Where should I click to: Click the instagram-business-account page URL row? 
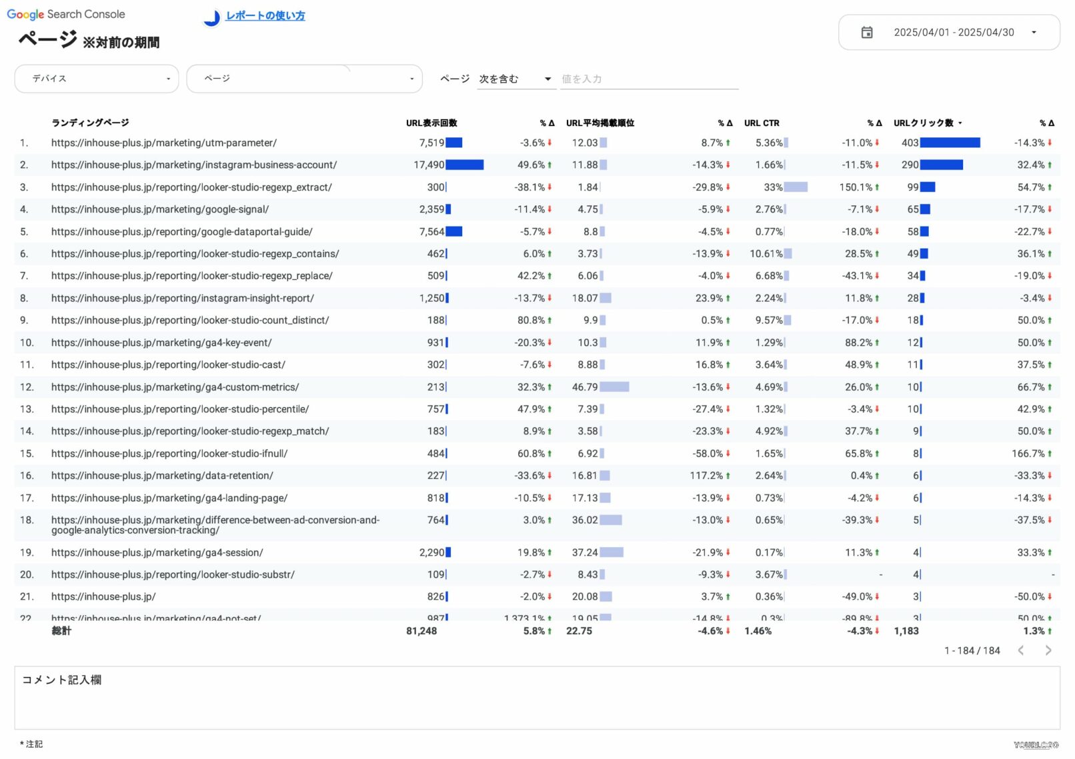pos(193,165)
